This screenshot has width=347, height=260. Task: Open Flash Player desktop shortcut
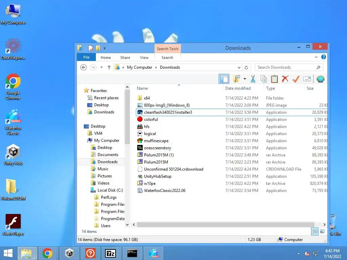click(x=13, y=225)
